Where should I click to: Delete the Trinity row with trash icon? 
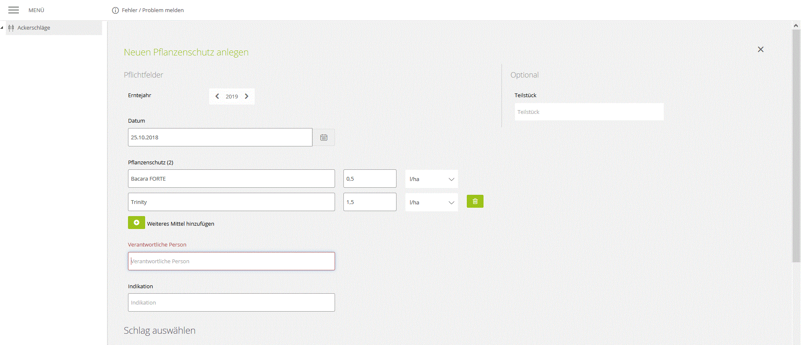coord(475,201)
